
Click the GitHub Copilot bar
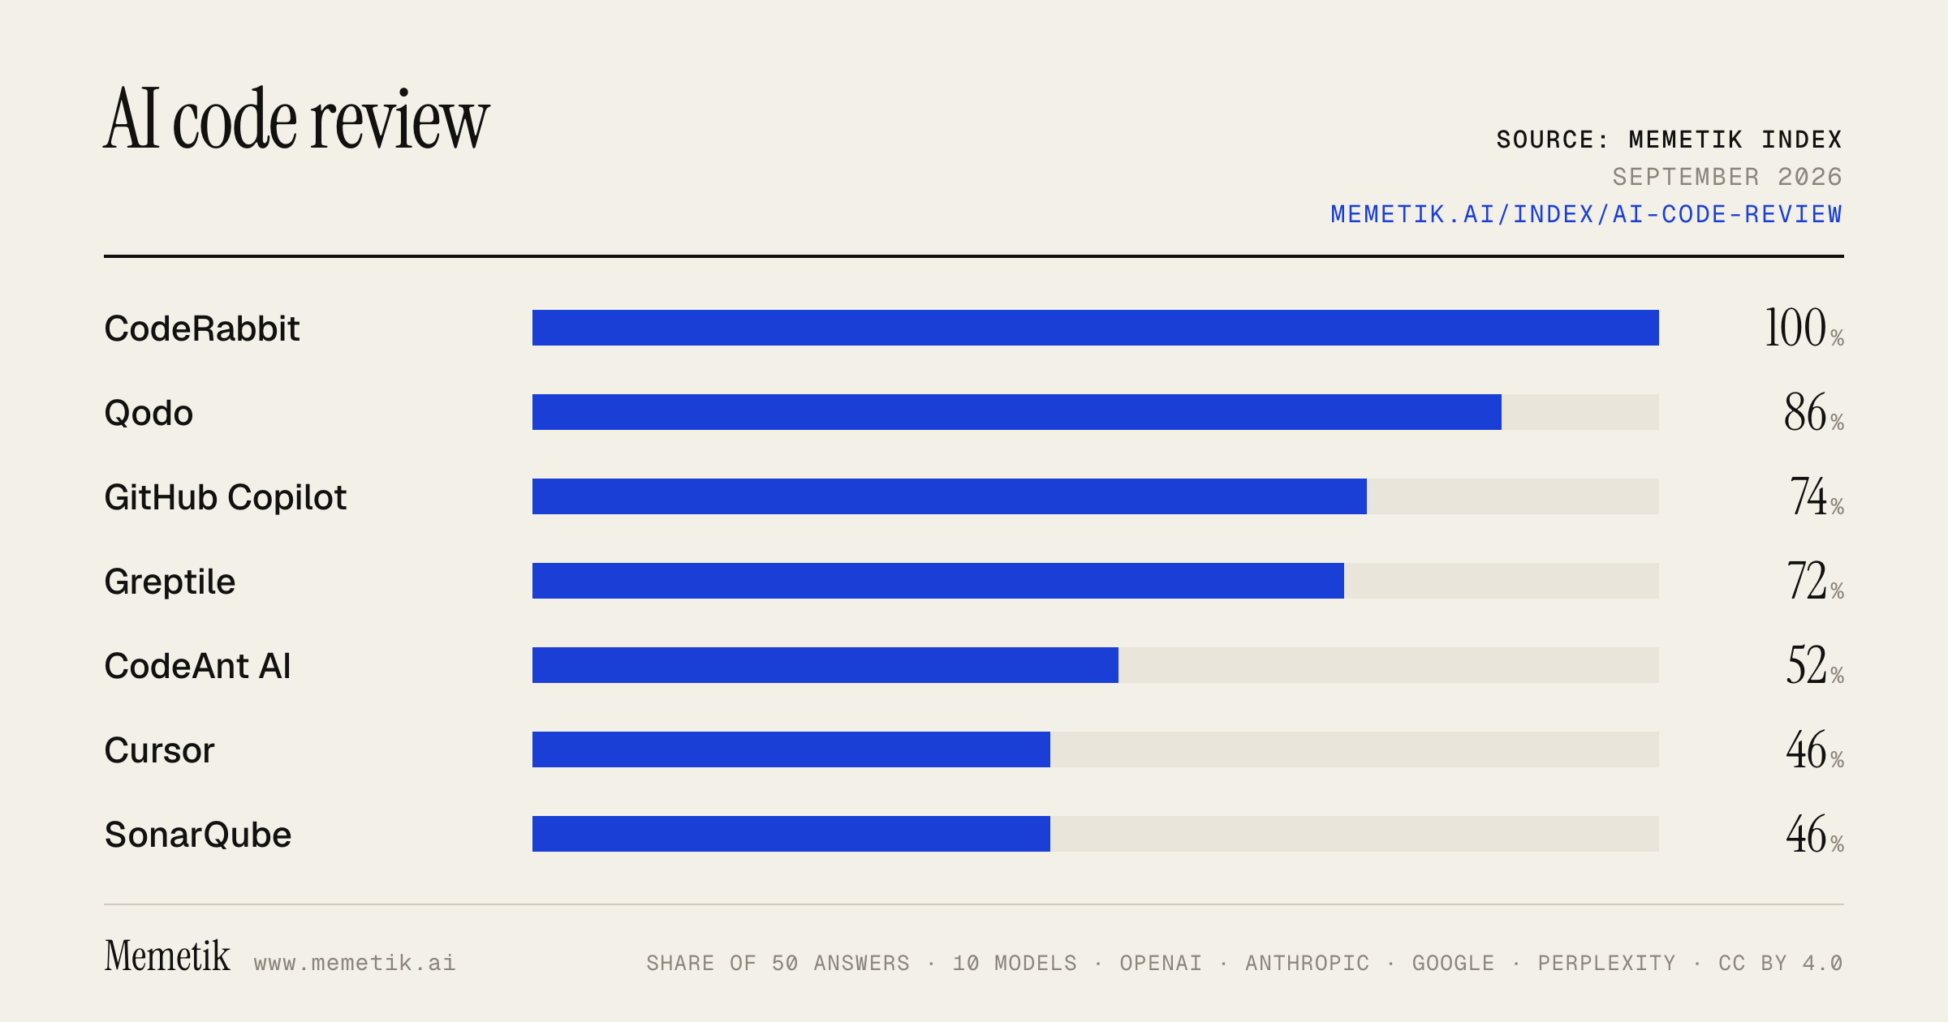(x=1096, y=496)
